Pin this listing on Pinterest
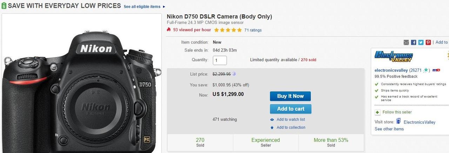The image size is (449, 153). point(428,42)
